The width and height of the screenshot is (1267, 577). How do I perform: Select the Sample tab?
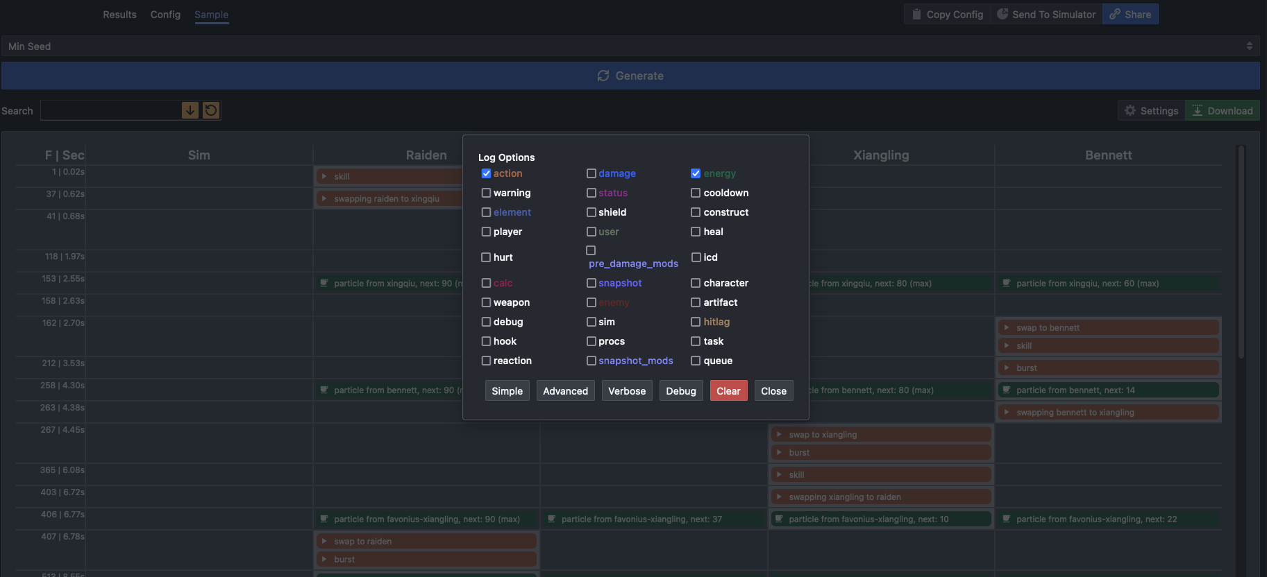(x=211, y=15)
